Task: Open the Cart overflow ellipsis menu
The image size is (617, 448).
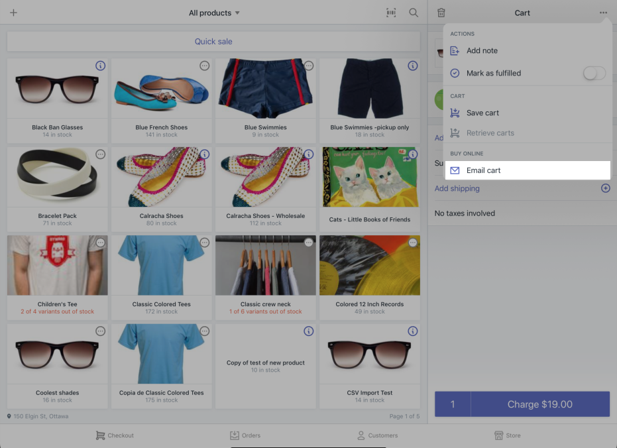Action: (603, 13)
